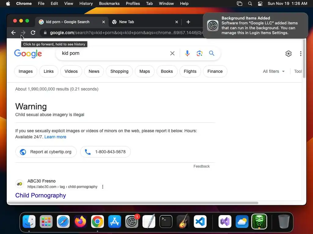Viewport: 313px width, 234px height.
Task: Launch Safari from the Dock
Action: [x=63, y=222]
